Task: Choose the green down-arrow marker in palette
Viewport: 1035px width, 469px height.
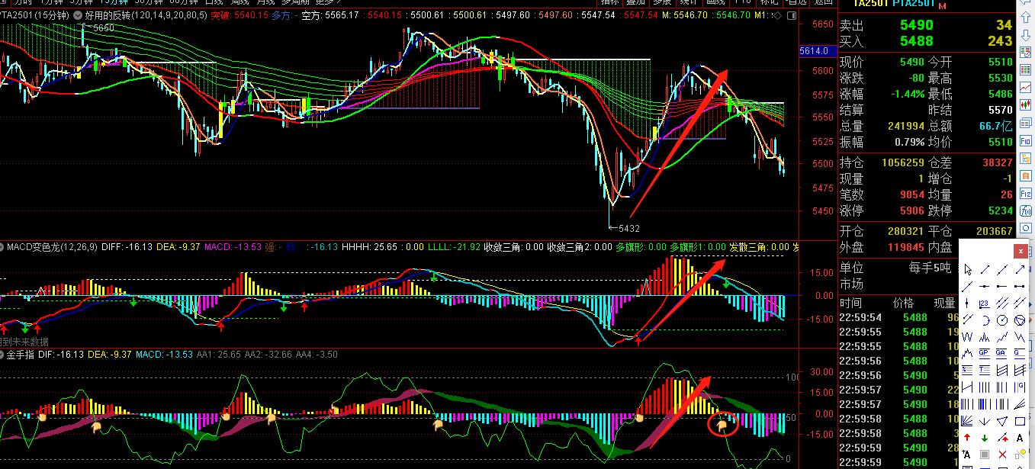Action: [985, 437]
